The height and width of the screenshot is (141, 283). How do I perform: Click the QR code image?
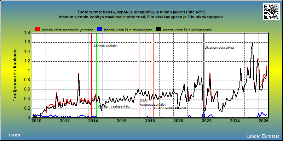pos(271,11)
